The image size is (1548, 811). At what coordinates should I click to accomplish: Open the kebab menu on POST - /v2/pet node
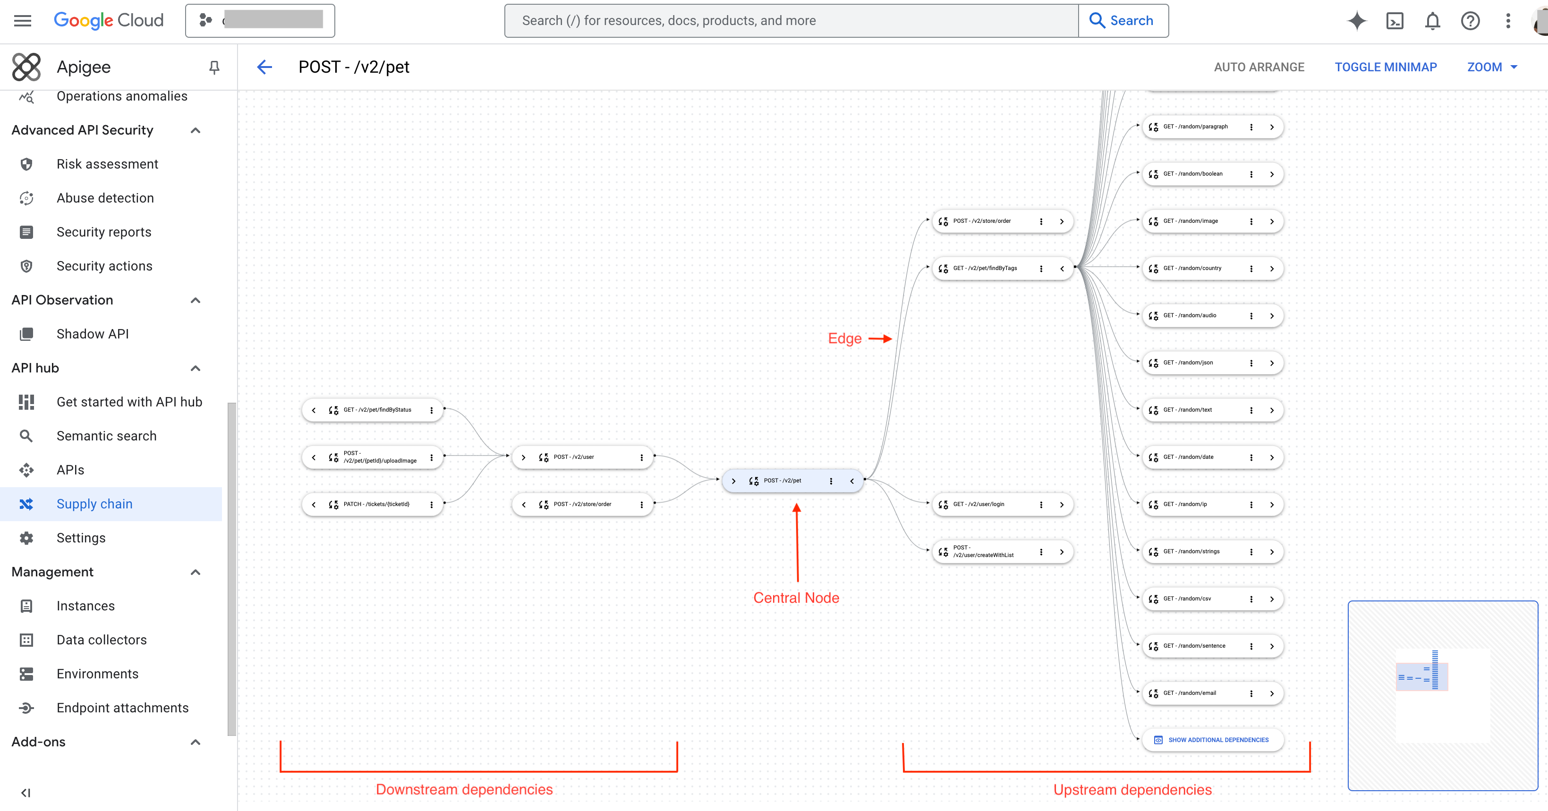(831, 481)
